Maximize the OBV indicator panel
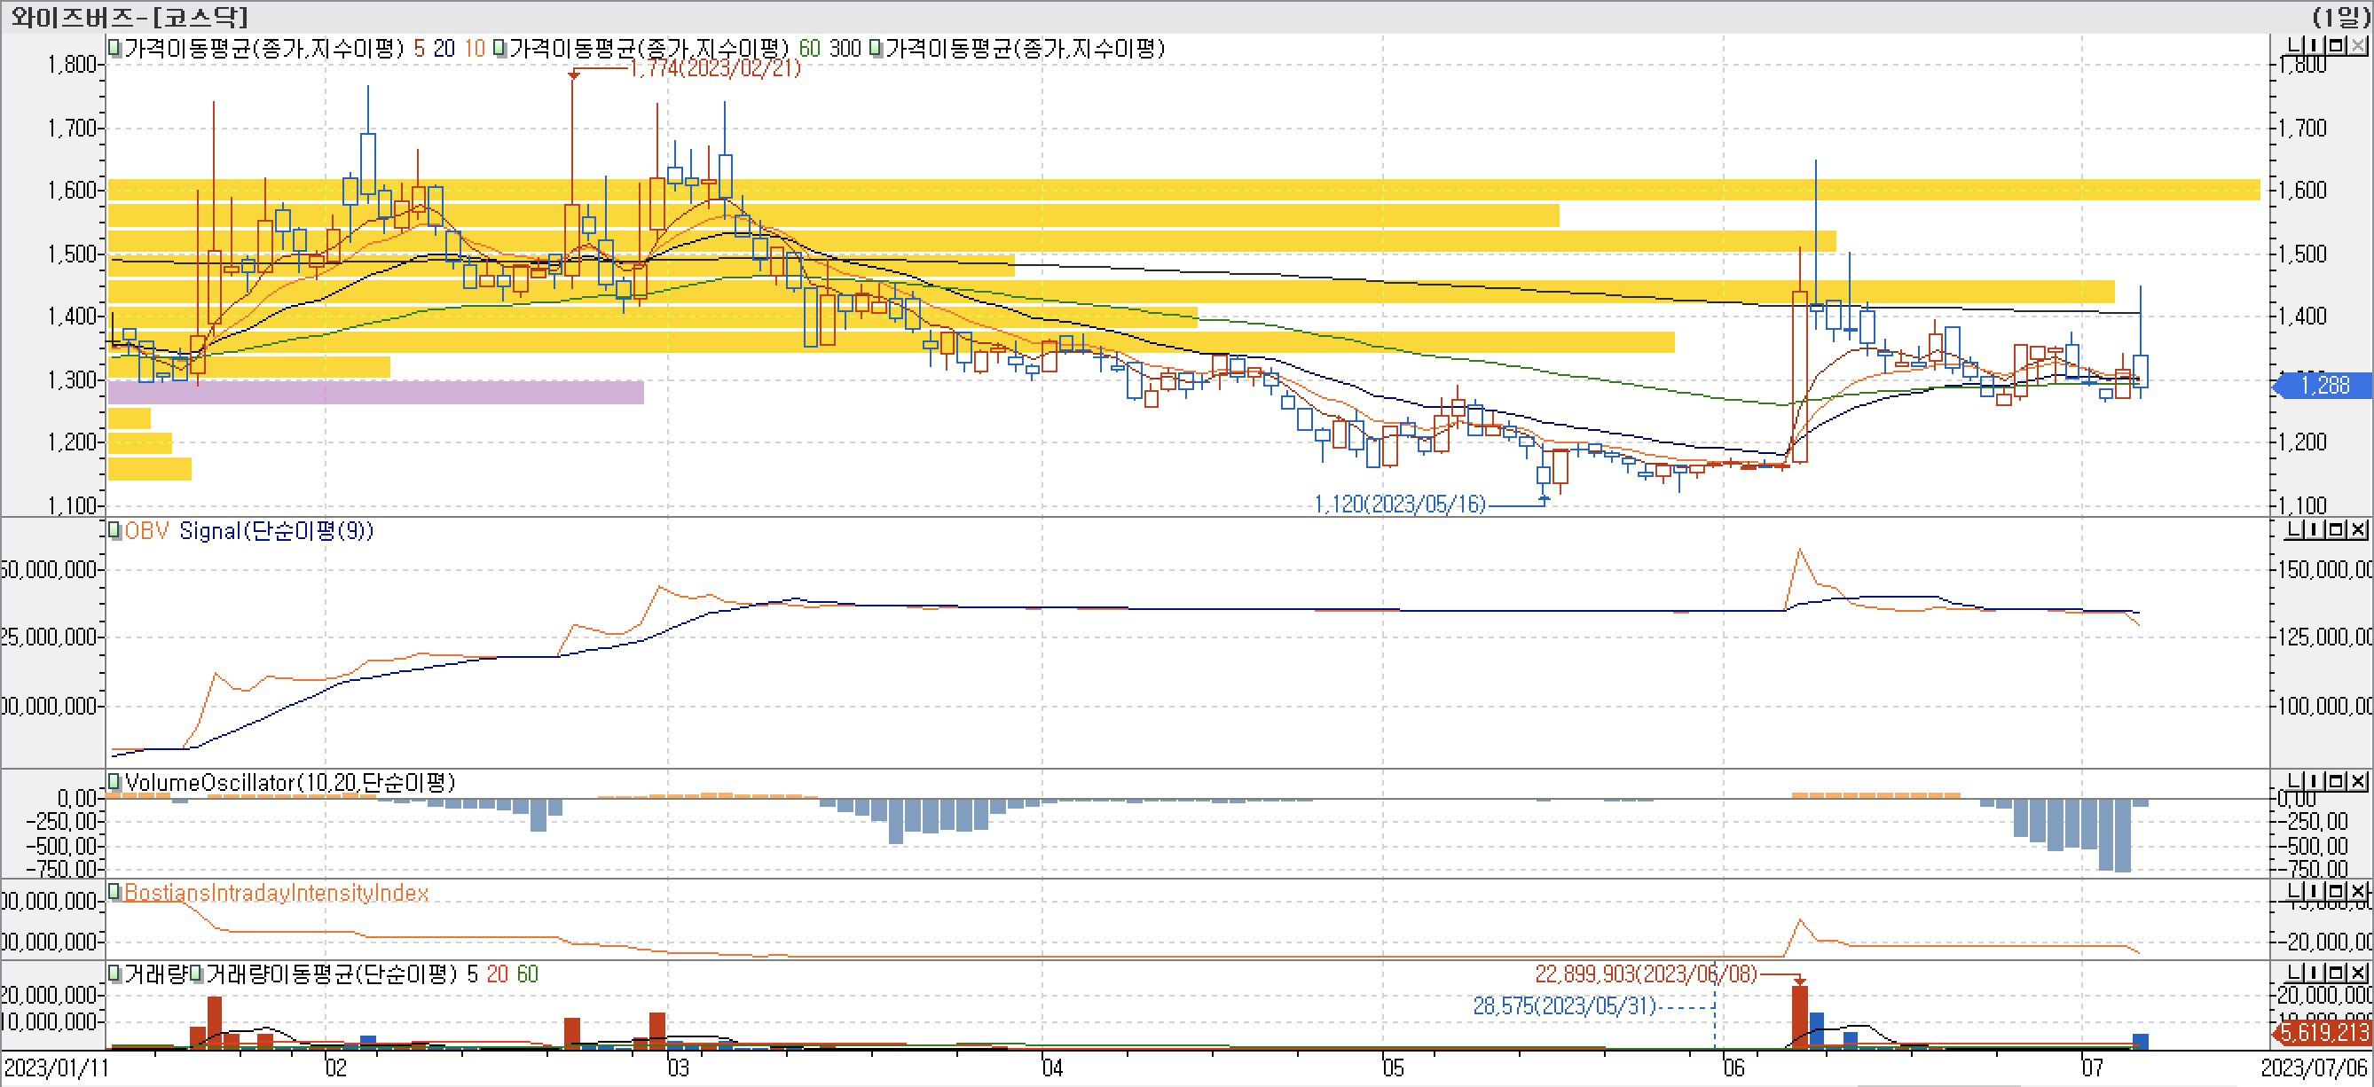The width and height of the screenshot is (2374, 1087). point(2337,529)
